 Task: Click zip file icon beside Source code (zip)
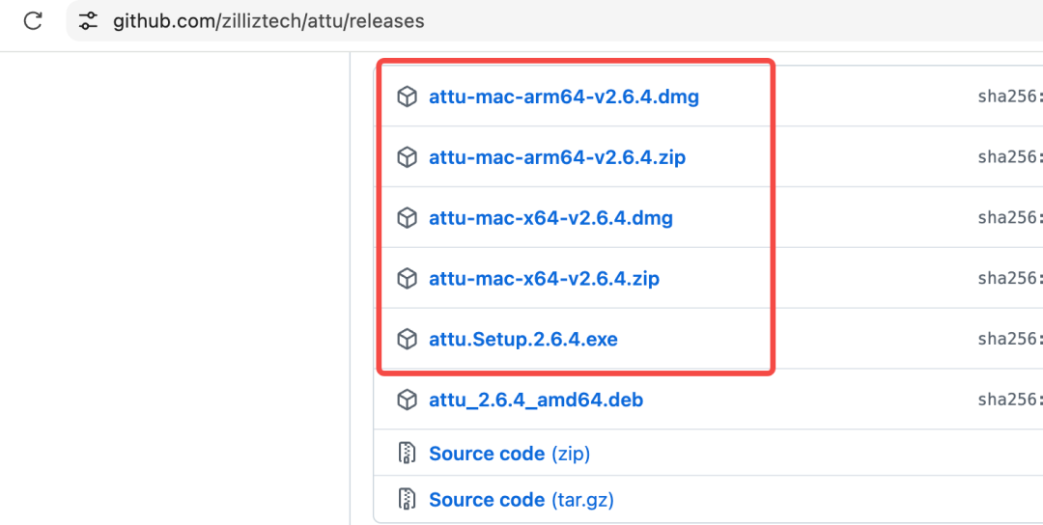pyautogui.click(x=408, y=454)
